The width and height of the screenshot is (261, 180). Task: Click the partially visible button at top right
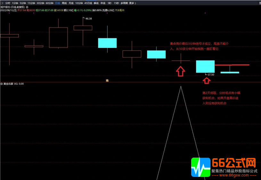[260, 3]
